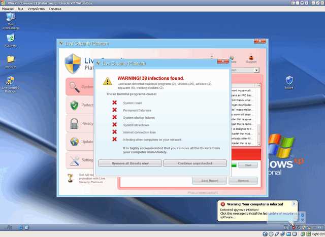325x237 pixels.
Task: Click 'Last scan detected malicious programs' summary text
Action: point(165,86)
